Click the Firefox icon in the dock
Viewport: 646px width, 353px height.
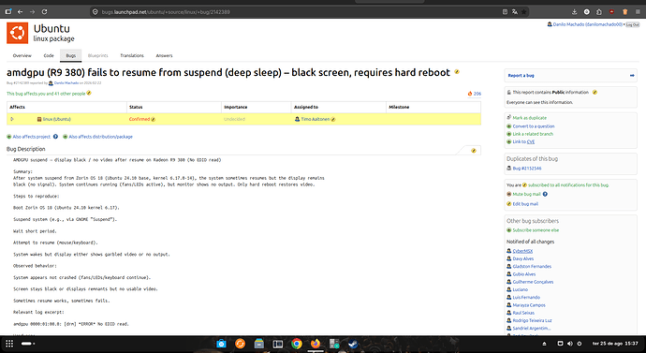316,344
